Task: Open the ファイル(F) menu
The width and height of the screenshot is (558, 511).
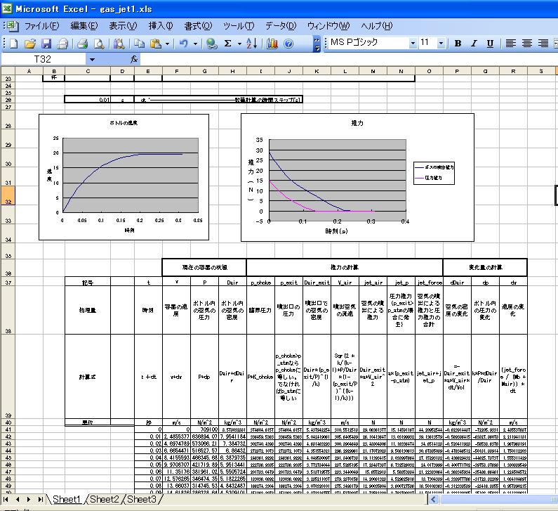Action: tap(41, 26)
